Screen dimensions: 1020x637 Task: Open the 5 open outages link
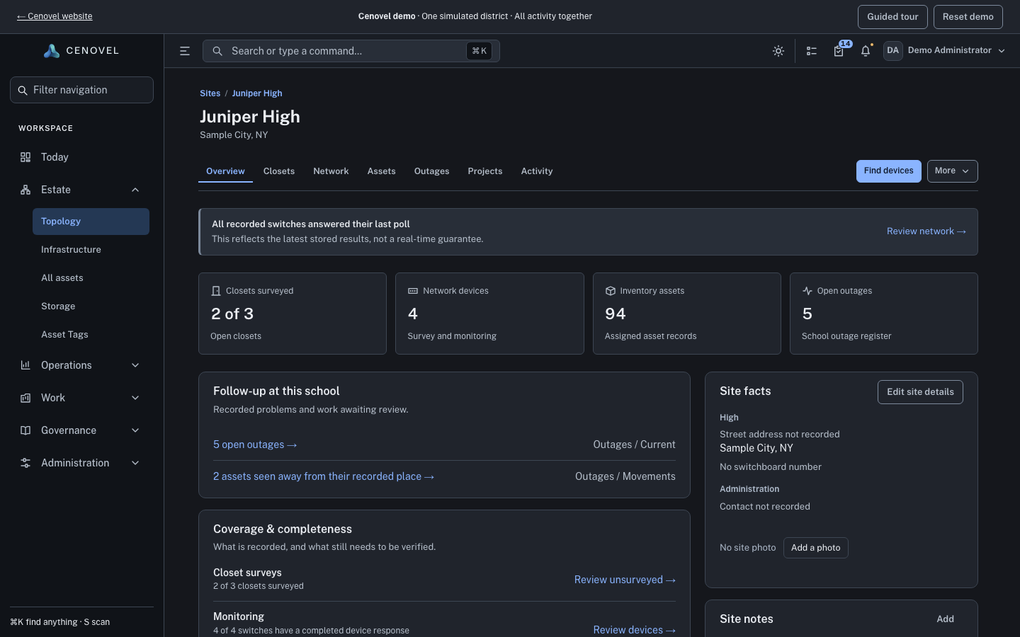point(255,444)
